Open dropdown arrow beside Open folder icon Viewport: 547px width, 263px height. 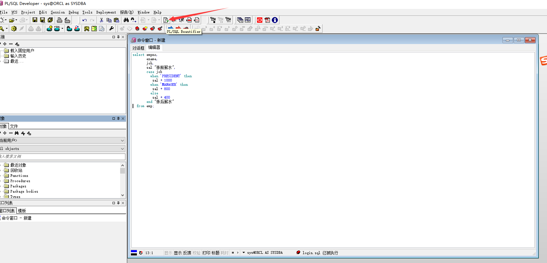click(16, 20)
